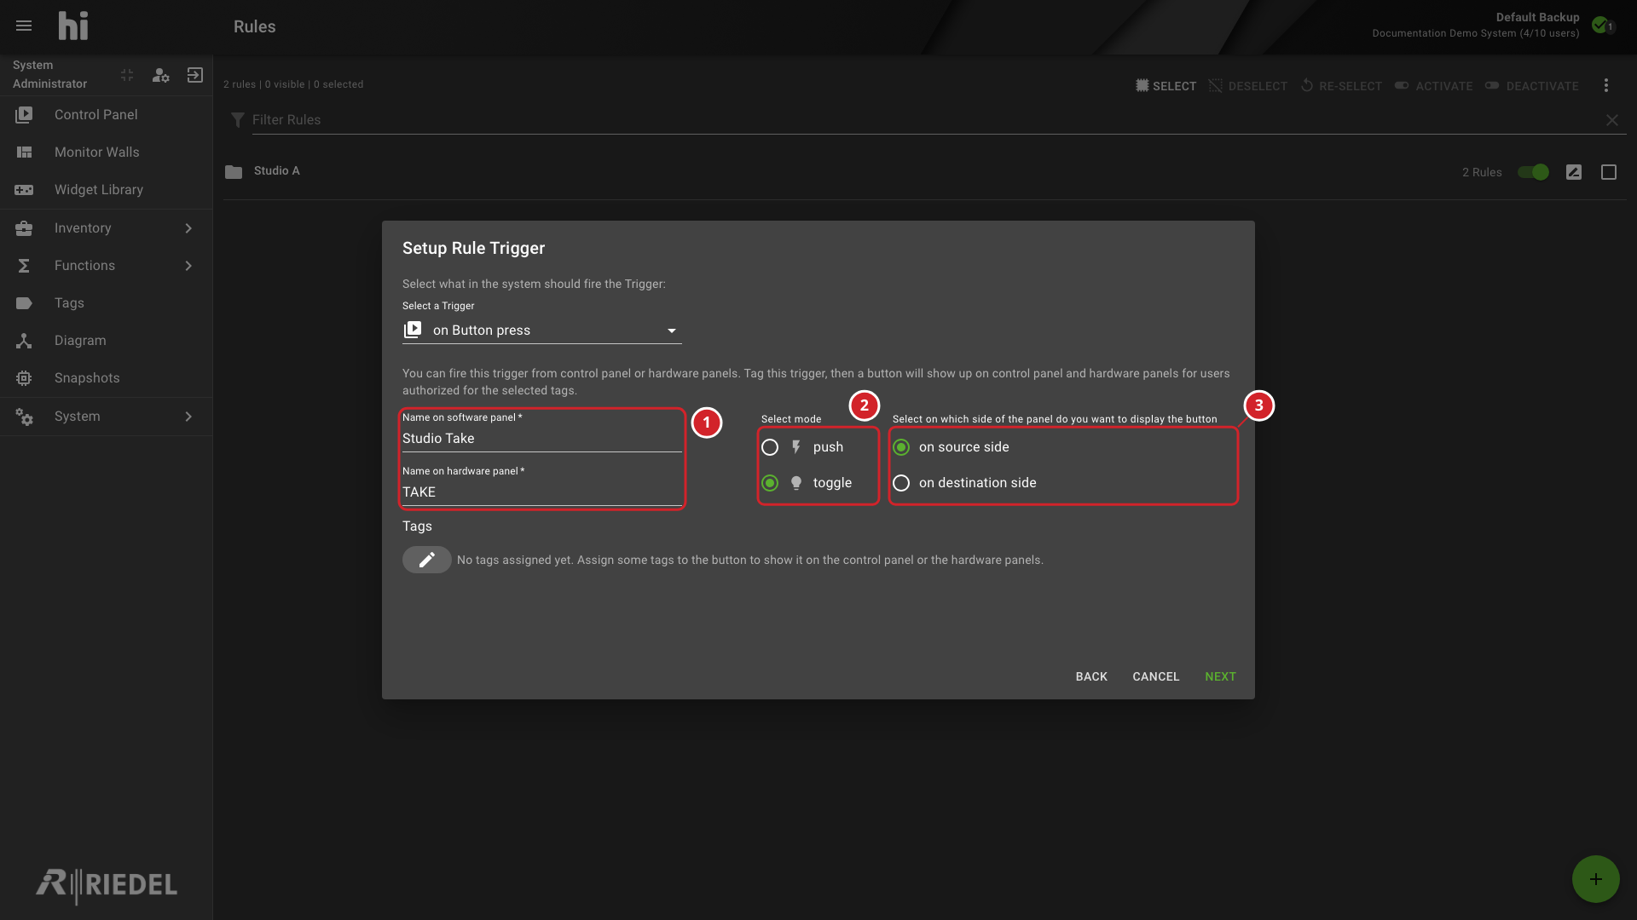Viewport: 1637px width, 920px height.
Task: Choose on source side option
Action: point(901,447)
